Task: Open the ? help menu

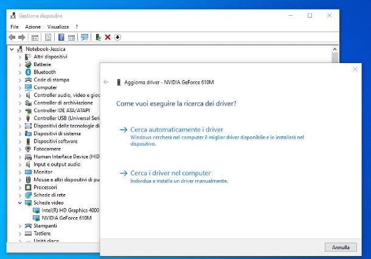Action: pos(77,27)
